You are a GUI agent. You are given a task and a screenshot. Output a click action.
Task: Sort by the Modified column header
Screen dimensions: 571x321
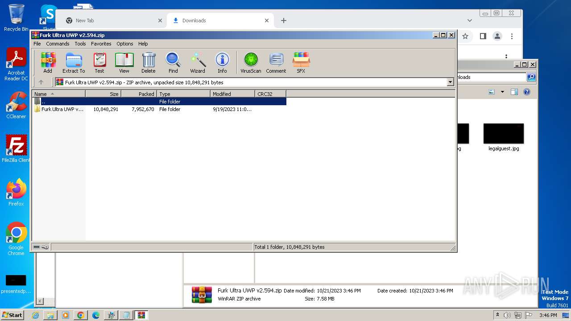point(232,94)
